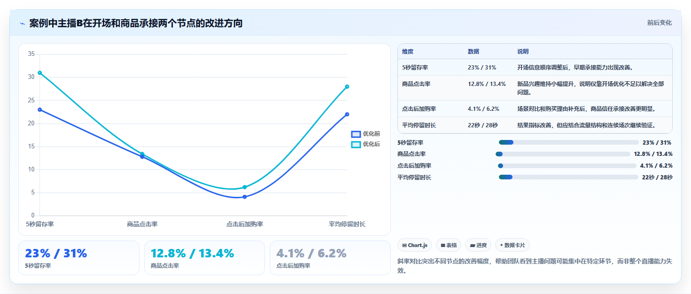Viewport: 691px width, 294px height.
Task: Click the 数据卡片 chip
Action: [x=512, y=245]
